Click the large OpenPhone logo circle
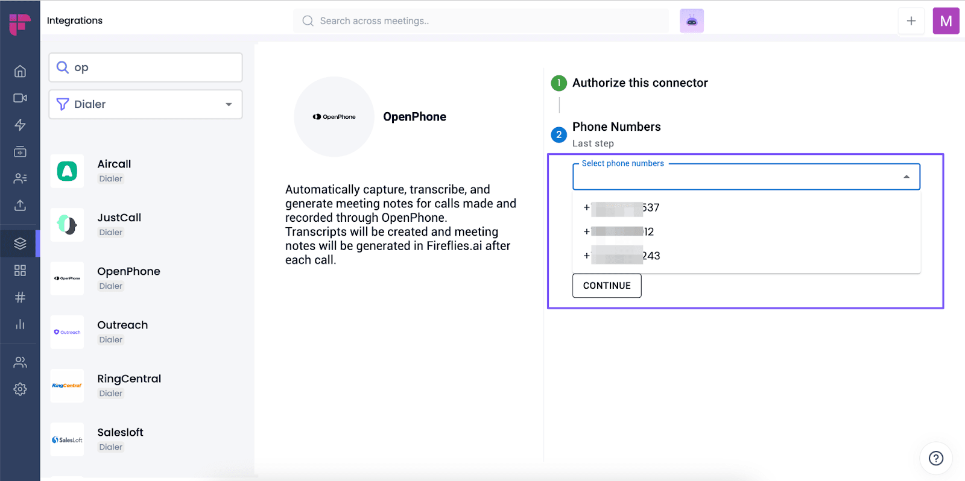Screen dimensions: 965x481 [x=334, y=116]
